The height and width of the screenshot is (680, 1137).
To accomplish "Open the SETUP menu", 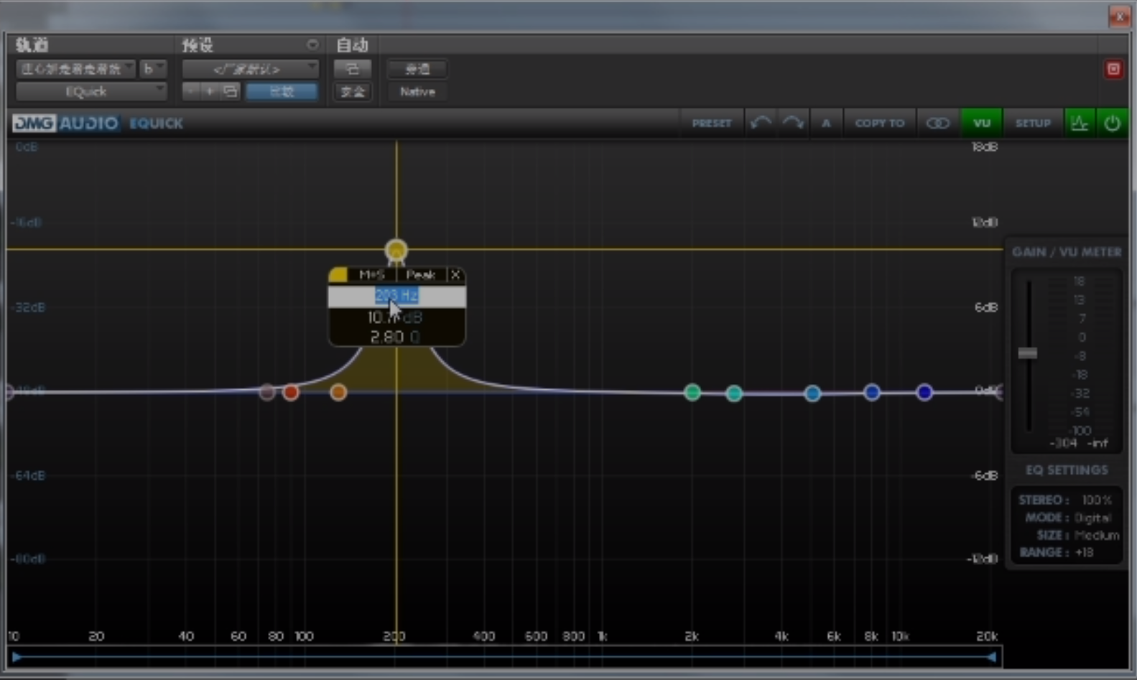I will (1033, 124).
